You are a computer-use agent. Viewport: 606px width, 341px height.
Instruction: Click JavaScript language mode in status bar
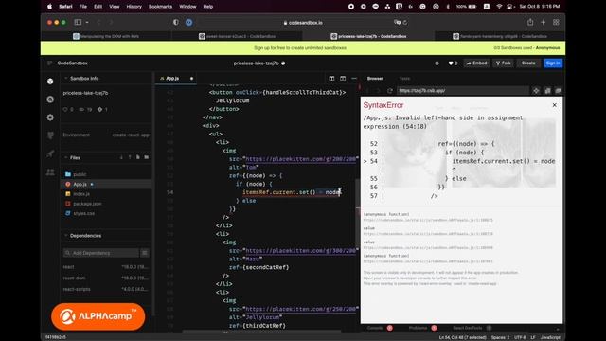click(550, 337)
